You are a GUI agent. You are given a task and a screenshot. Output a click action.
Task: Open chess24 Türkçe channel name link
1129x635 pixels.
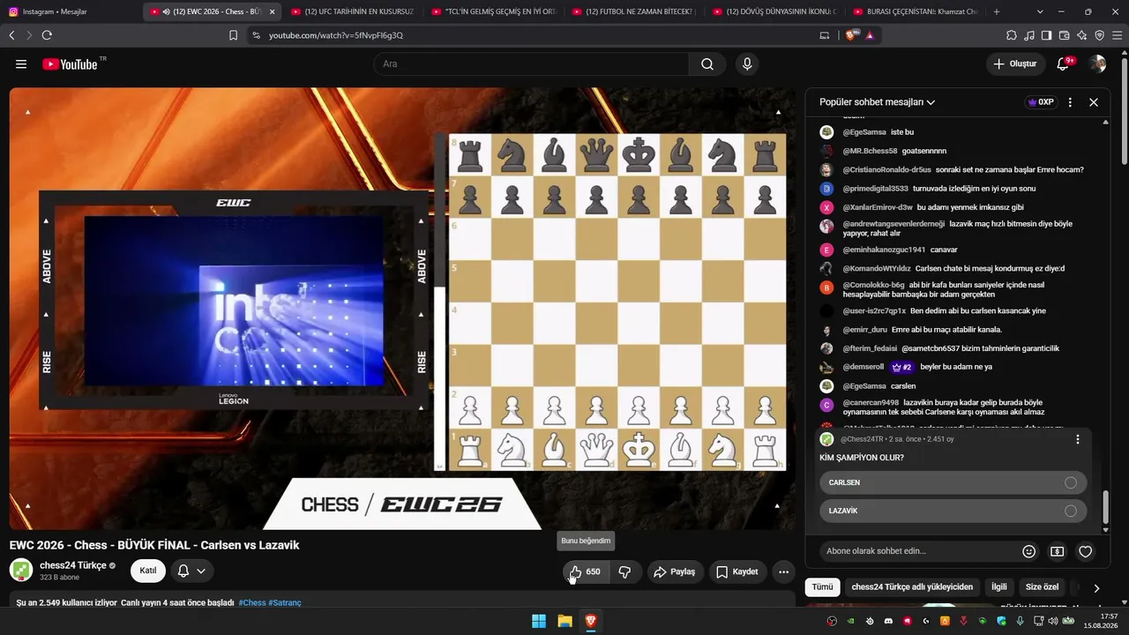coord(73,565)
